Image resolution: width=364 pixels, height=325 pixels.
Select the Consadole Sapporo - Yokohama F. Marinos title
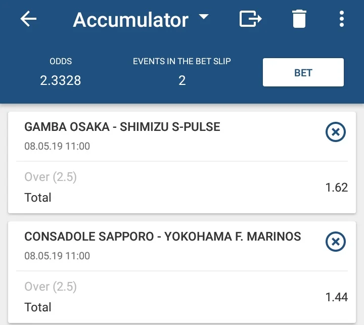point(162,237)
